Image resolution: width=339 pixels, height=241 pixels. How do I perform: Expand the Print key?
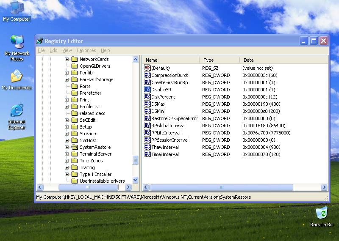click(67, 100)
